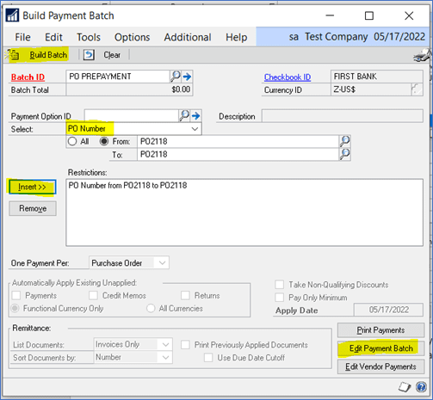433x400 pixels.
Task: Expand the Select PO Number dropdown
Action: pos(195,129)
